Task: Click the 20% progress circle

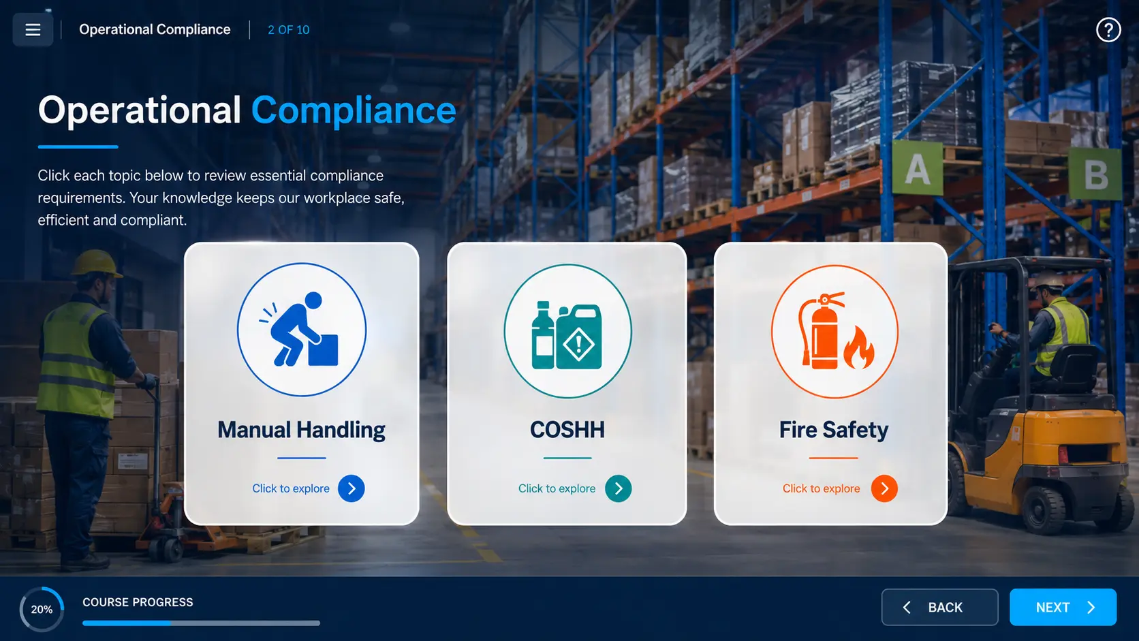Action: tap(42, 609)
